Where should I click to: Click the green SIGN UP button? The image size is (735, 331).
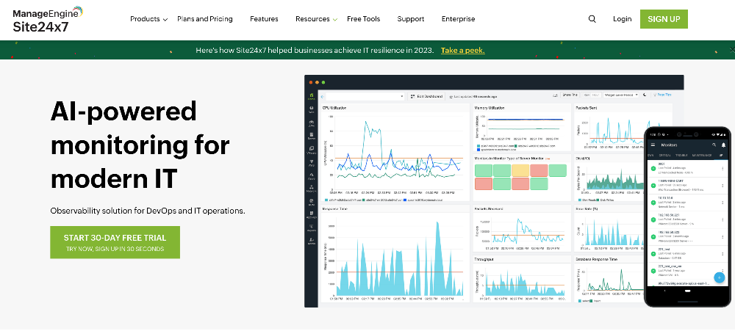coord(664,19)
